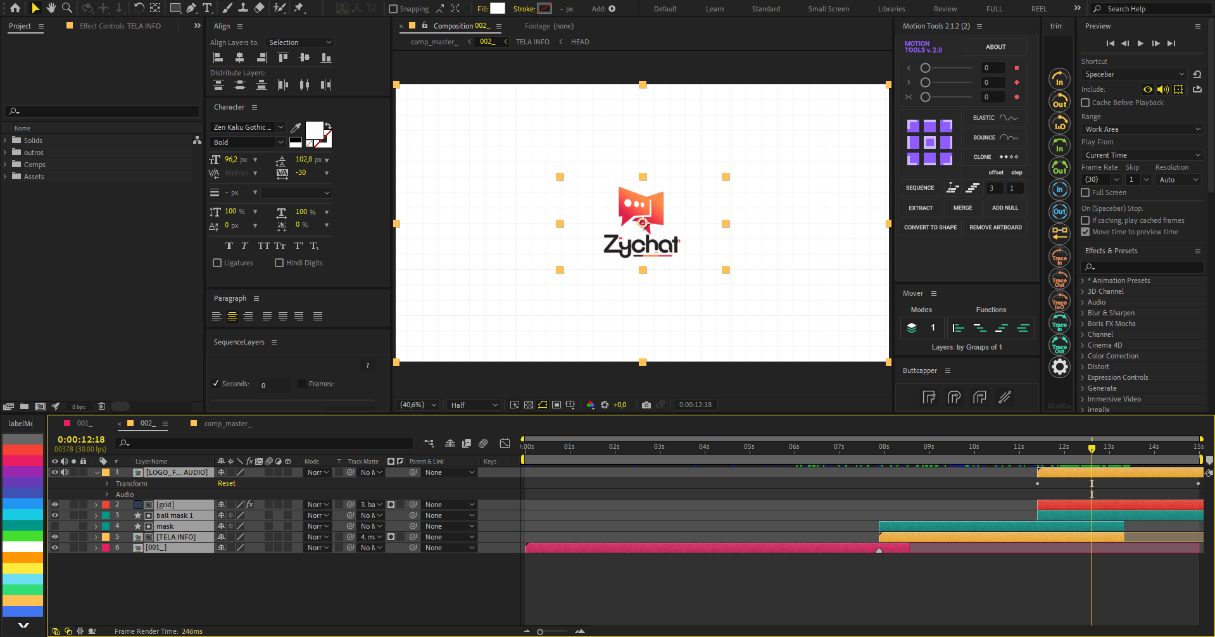Open the Bold font style dropdown

[248, 142]
